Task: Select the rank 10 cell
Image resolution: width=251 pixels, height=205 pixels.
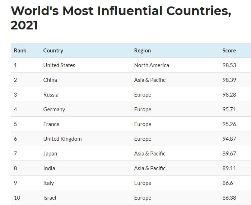Action: [x=17, y=198]
